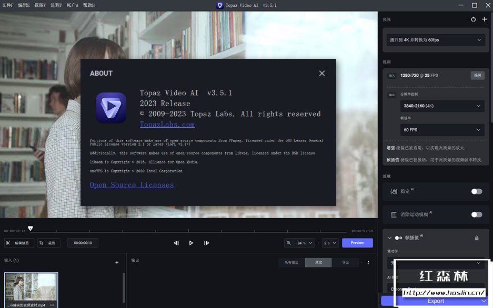Viewport: 493px width, 308px height.
Task: Open the Open Source Licenses link
Action: [132, 185]
